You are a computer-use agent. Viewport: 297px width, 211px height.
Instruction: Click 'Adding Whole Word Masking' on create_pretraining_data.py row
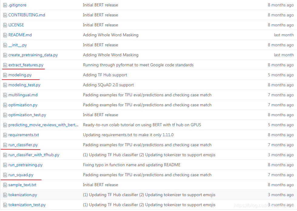(111, 55)
